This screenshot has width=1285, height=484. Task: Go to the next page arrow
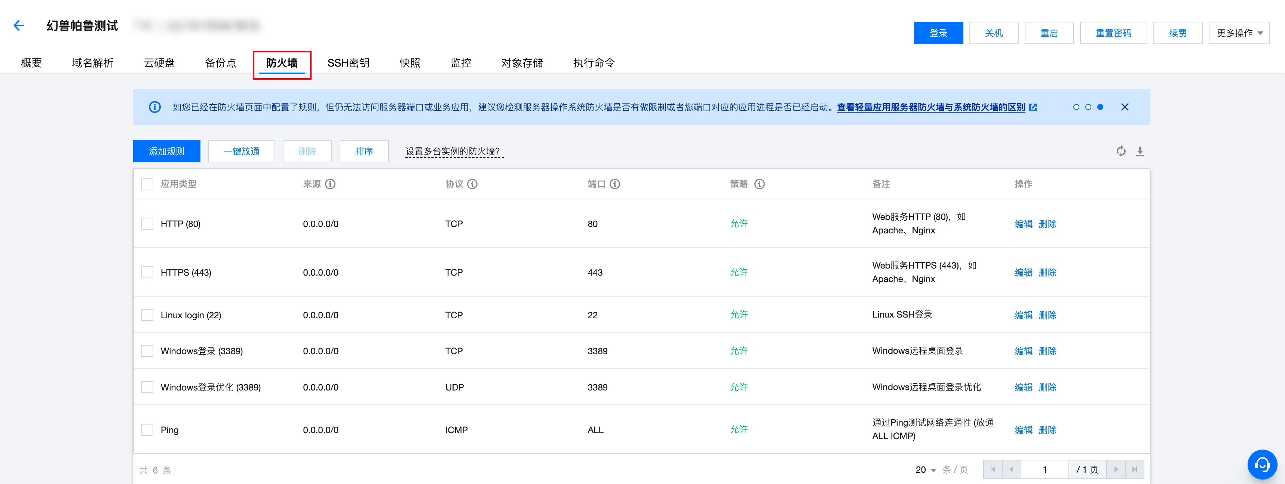[1115, 469]
